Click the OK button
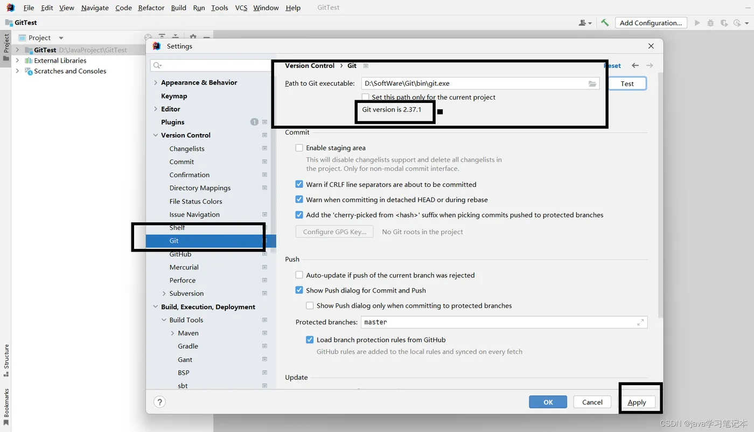 tap(548, 402)
